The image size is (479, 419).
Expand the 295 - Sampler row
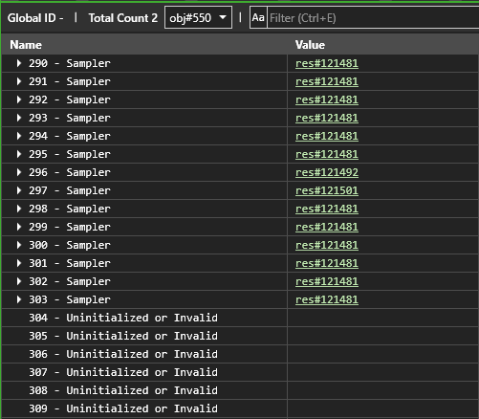[19, 154]
